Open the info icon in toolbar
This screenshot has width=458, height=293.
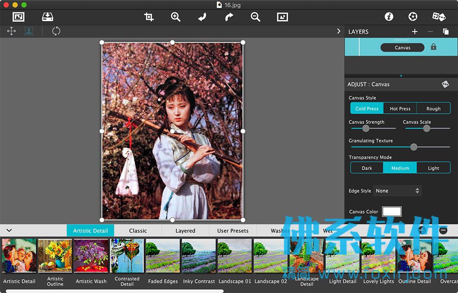(x=389, y=16)
